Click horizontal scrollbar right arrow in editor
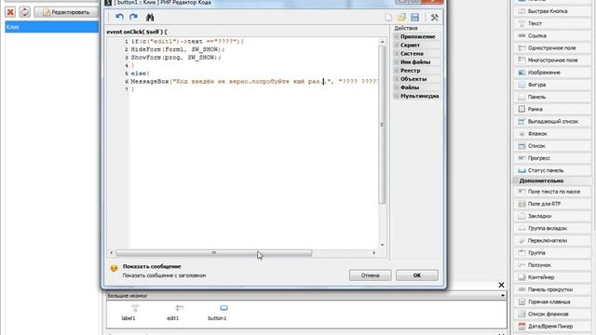 [x=374, y=253]
